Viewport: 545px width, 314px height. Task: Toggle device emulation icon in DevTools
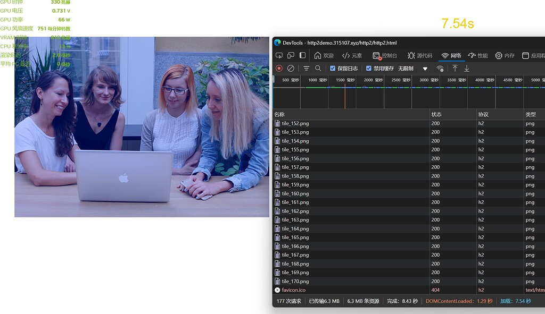(x=291, y=55)
